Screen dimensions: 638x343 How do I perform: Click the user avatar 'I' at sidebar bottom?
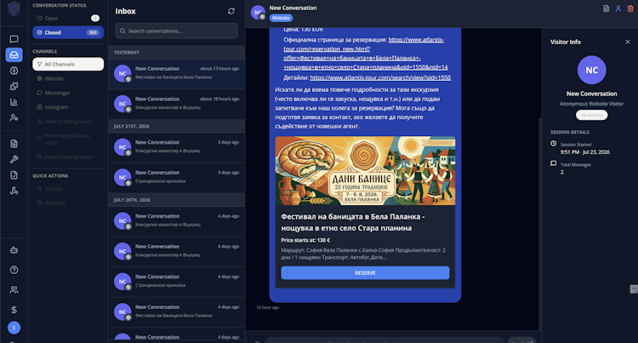click(14, 328)
